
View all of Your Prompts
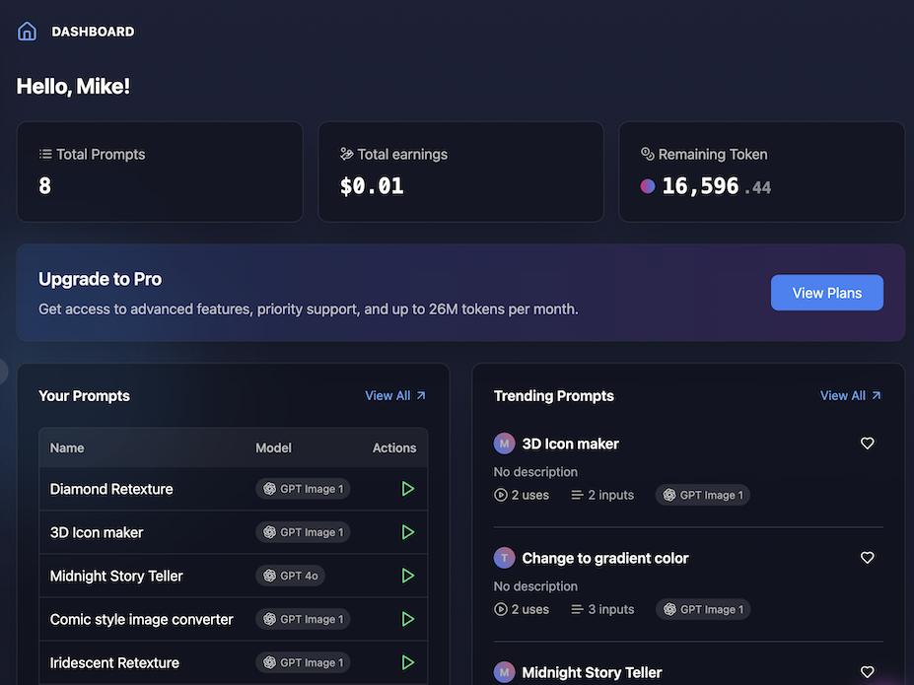click(394, 395)
